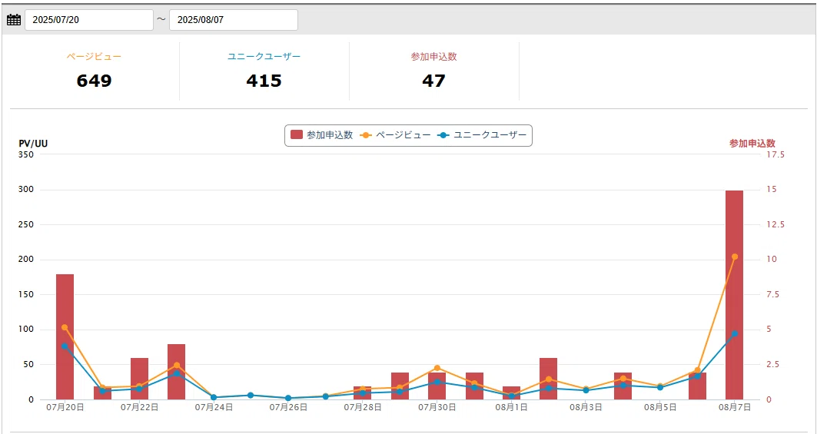The height and width of the screenshot is (434, 817).
Task: Click the 参加申込数 right axis title
Action: coord(752,144)
